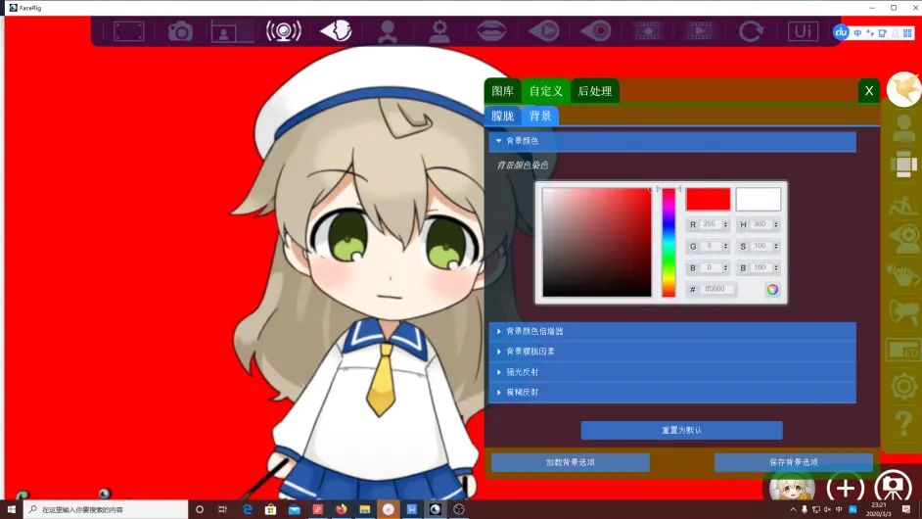
Task: Open the 背景 sub-tab
Action: tap(540, 116)
